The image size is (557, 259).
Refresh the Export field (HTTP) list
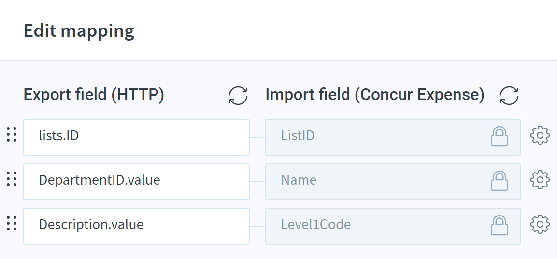pyautogui.click(x=238, y=96)
